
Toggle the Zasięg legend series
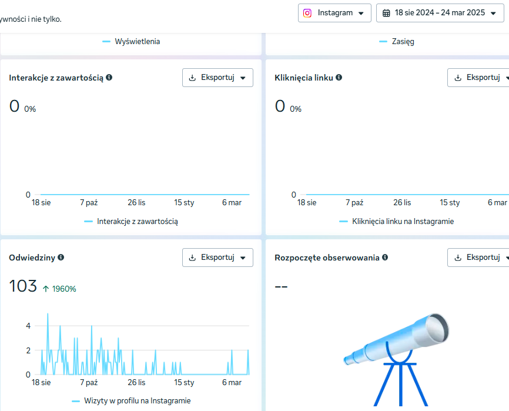(x=397, y=42)
